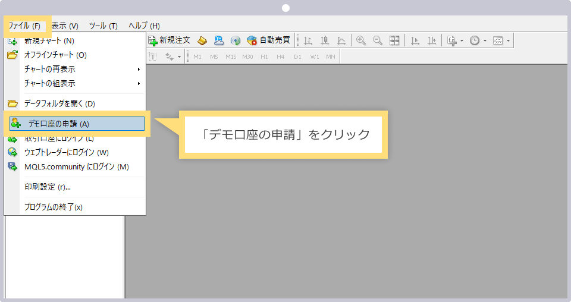Screen dimensions: 571x302
Task: Select the M5 timeframe button
Action: (x=214, y=56)
